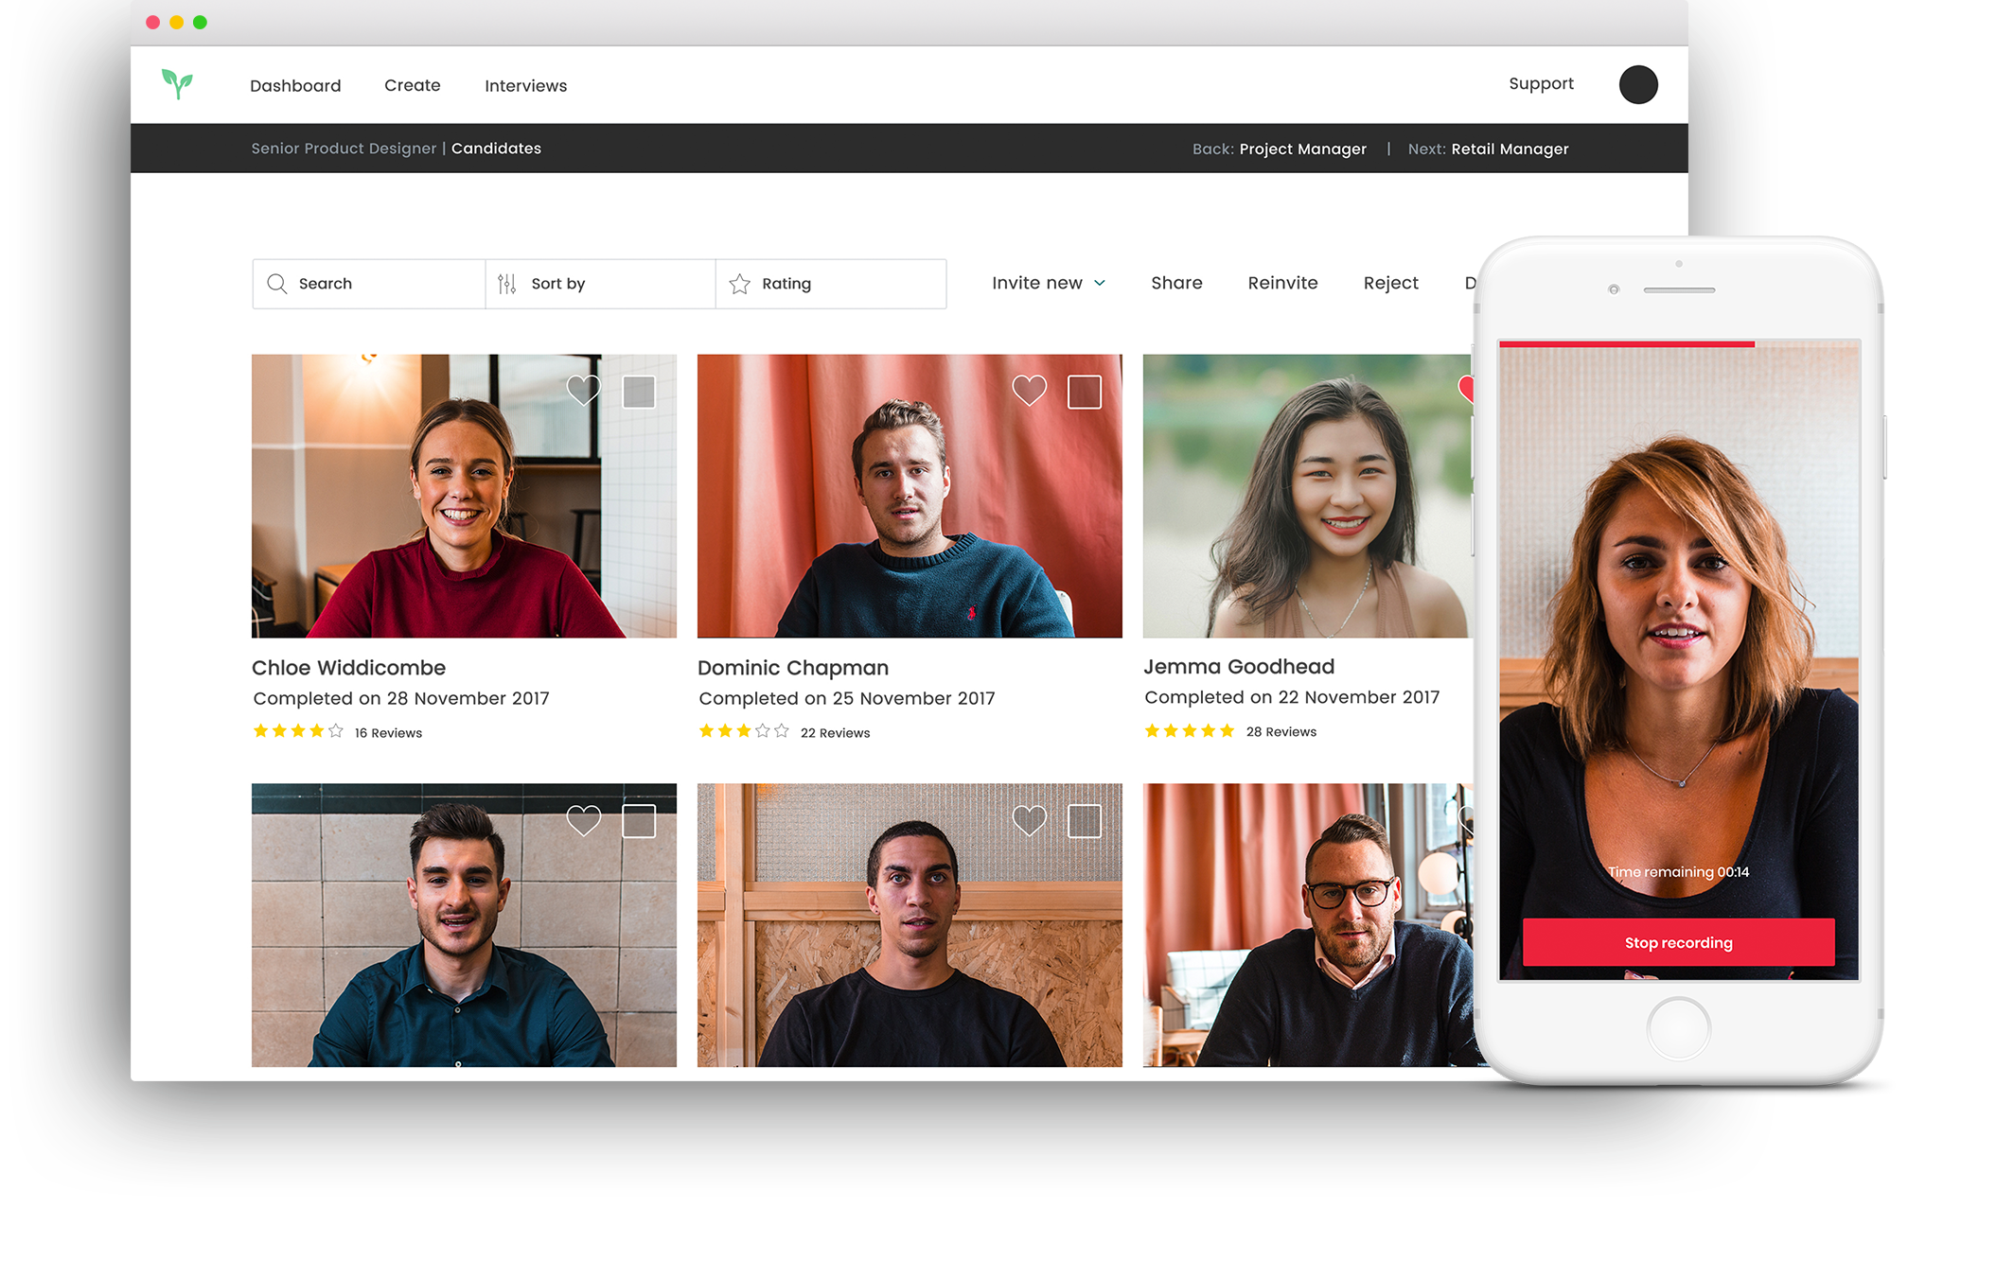
Task: Click heart on blue-shirt man's card
Action: click(x=583, y=820)
